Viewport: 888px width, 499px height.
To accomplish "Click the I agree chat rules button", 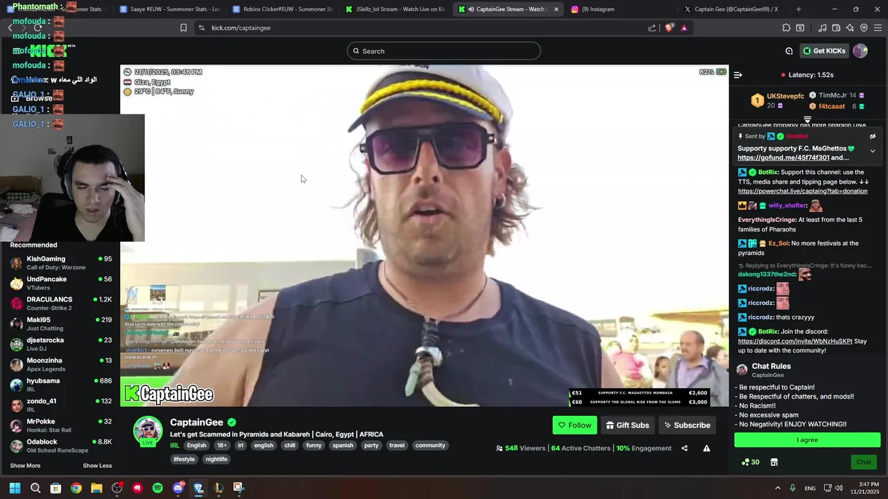I will click(808, 440).
